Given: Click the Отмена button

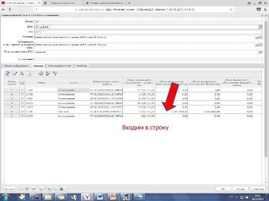Looking at the screenshot, I should 240,189.
